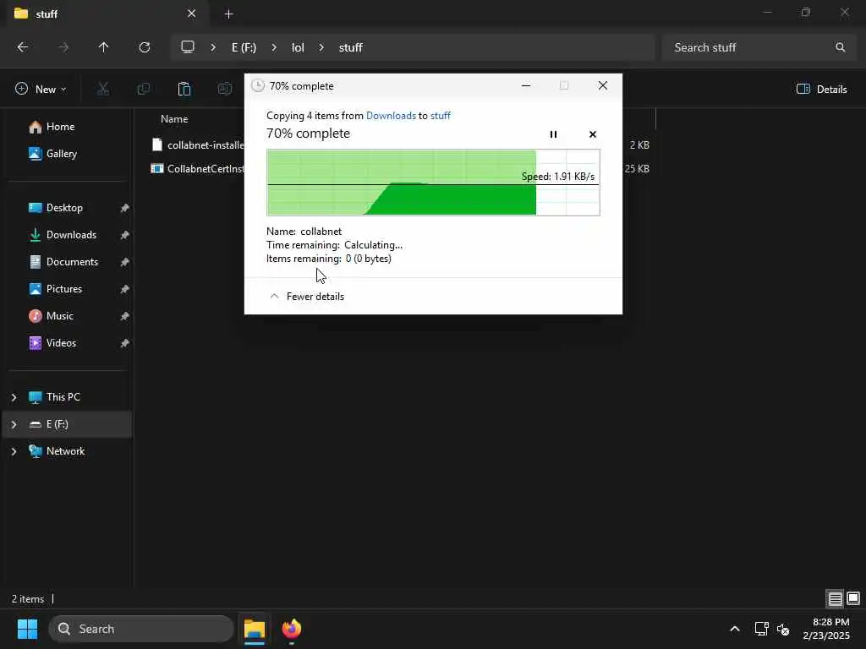Open a new File Explorer tab
The width and height of the screenshot is (866, 649).
(228, 14)
